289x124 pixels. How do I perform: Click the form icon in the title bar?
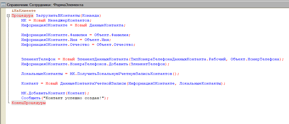point(3,5)
